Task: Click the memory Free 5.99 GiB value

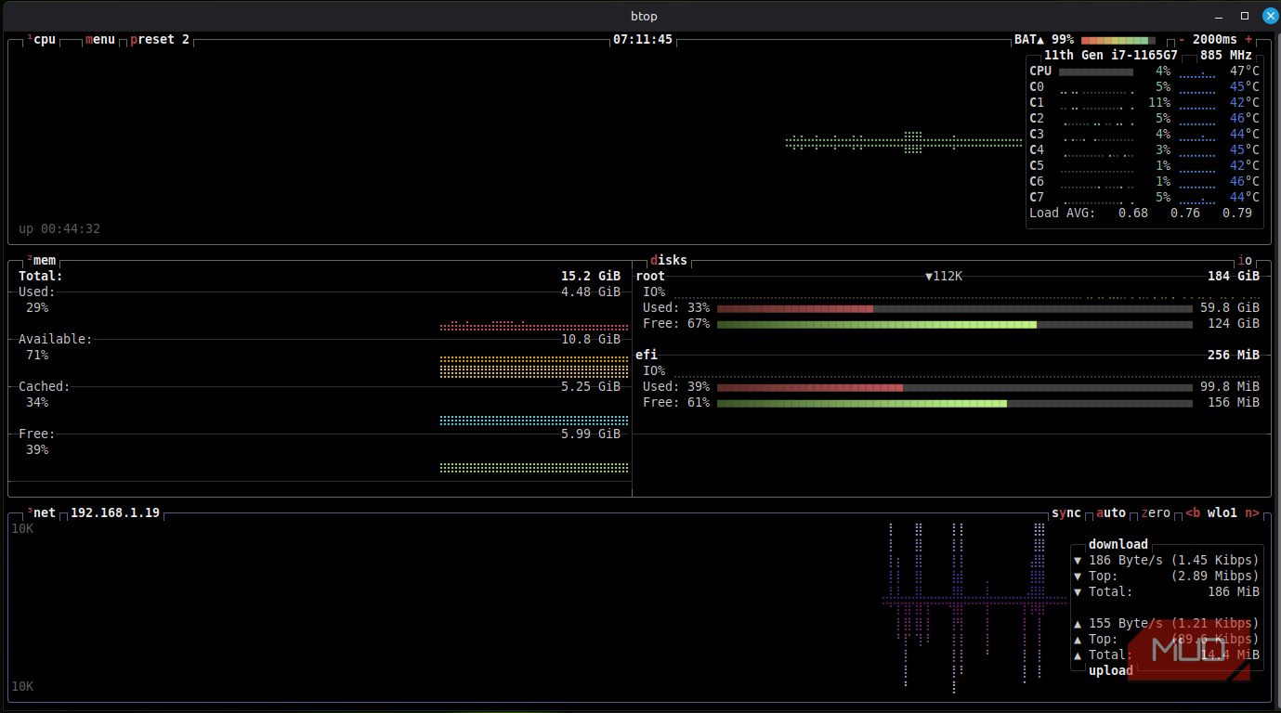Action: [591, 434]
